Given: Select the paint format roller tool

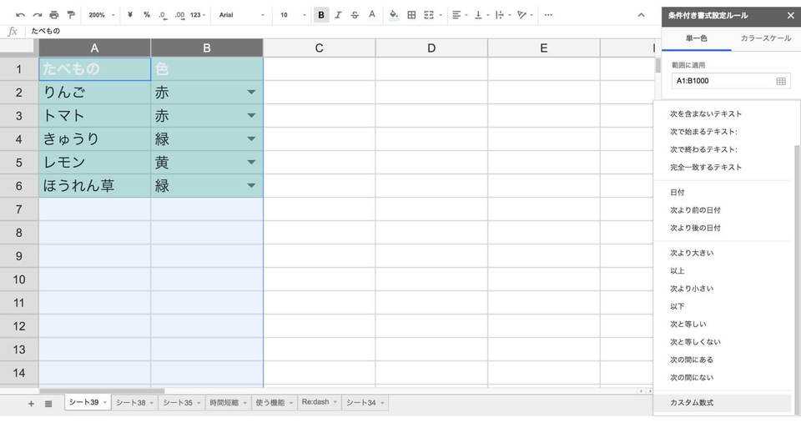Looking at the screenshot, I should 70,15.
